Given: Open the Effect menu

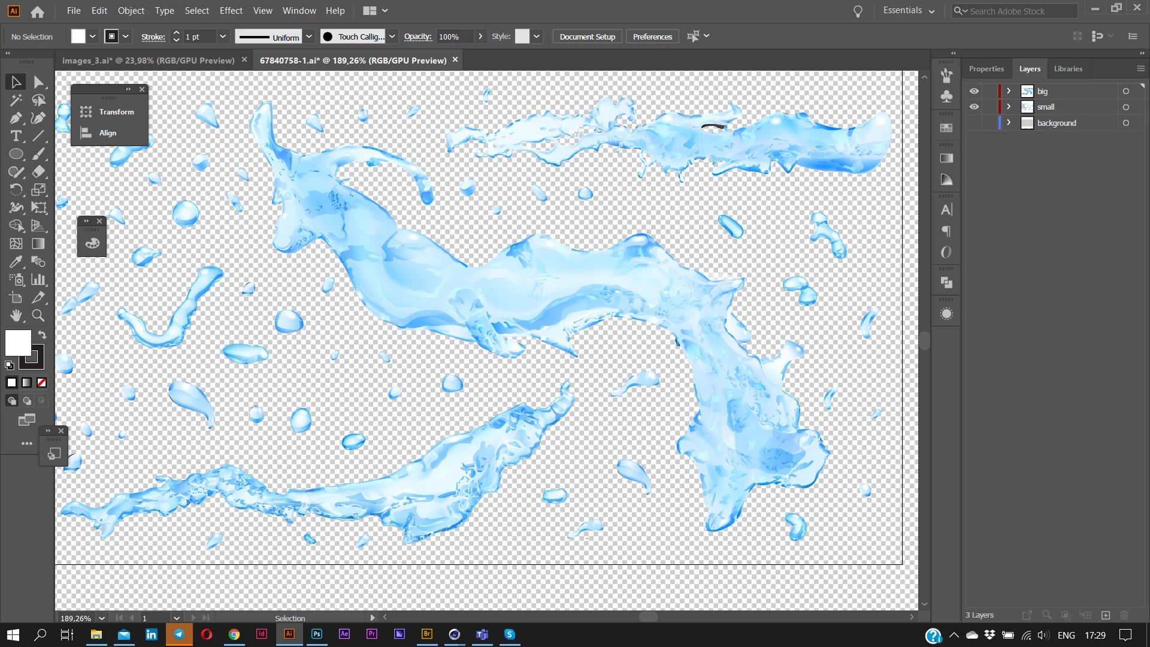Looking at the screenshot, I should 231,11.
